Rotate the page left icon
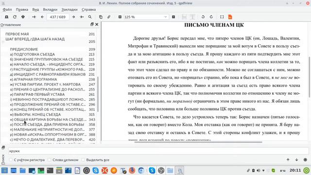 (203, 17)
